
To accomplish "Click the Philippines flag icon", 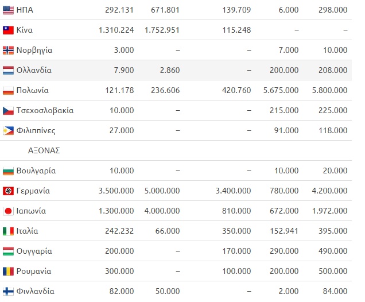I will click(x=8, y=130).
